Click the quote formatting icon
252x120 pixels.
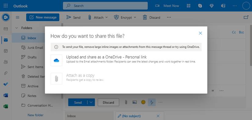point(213,91)
